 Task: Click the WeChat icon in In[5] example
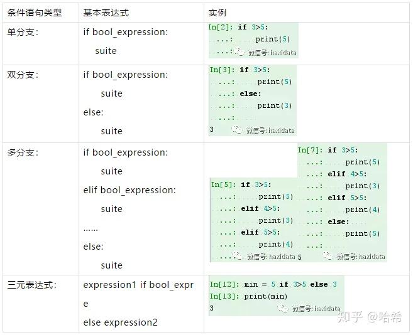[238, 256]
